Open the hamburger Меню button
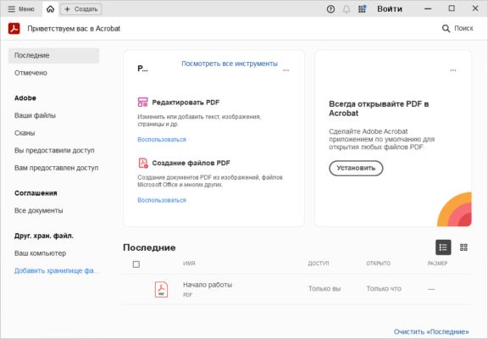 coord(20,9)
